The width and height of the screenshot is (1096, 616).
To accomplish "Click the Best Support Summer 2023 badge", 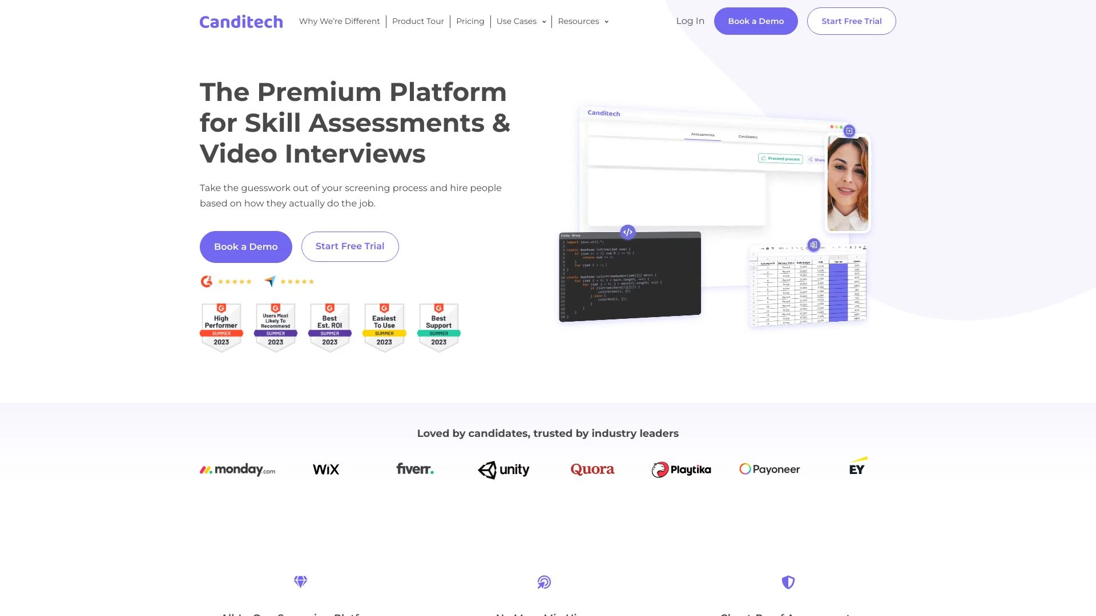I will click(438, 325).
